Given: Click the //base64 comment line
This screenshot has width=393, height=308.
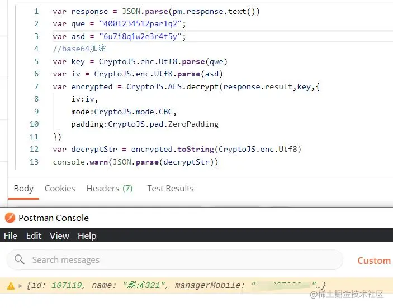Looking at the screenshot, I should [80, 49].
